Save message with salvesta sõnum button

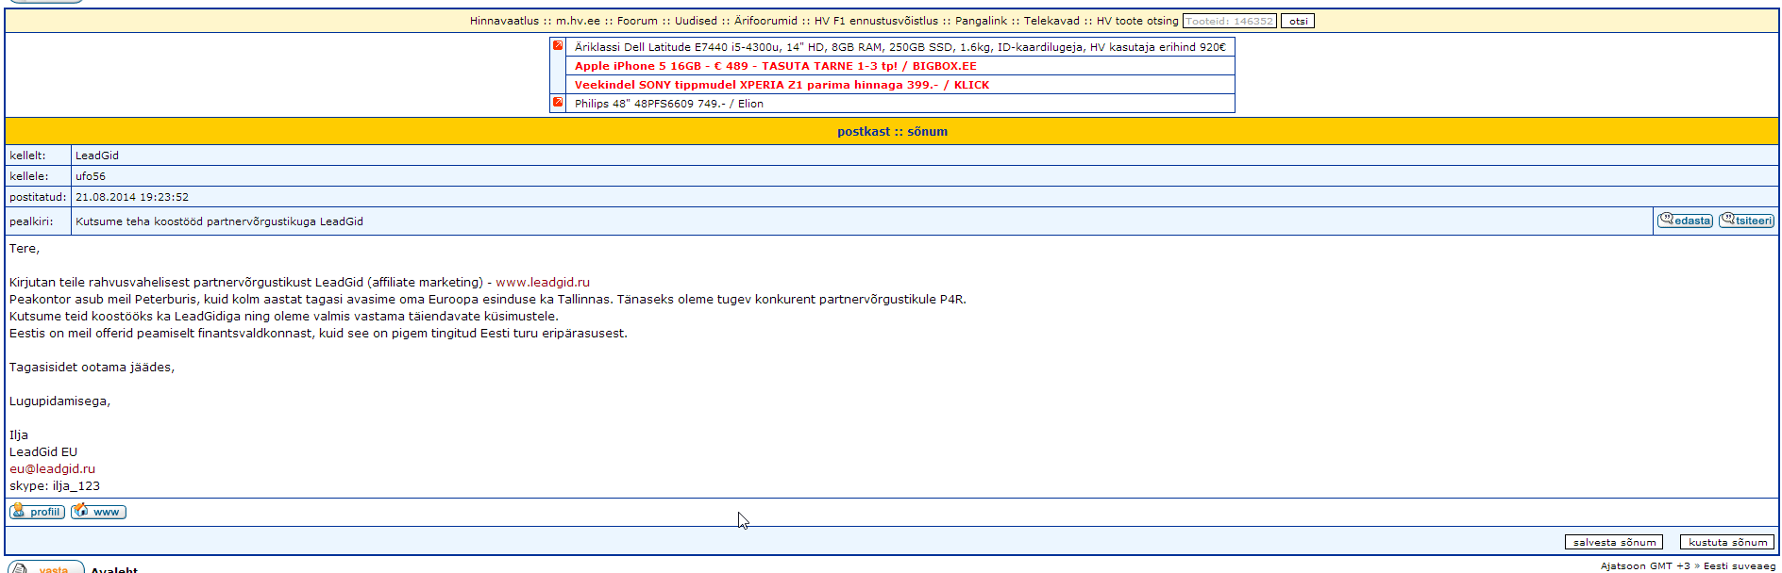click(1614, 542)
